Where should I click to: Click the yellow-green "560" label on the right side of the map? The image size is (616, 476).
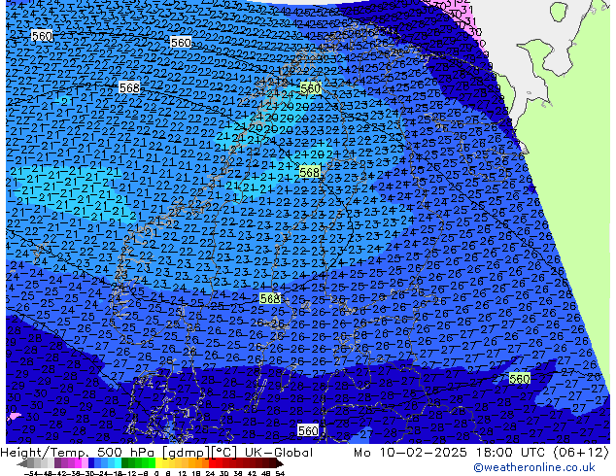(x=520, y=379)
